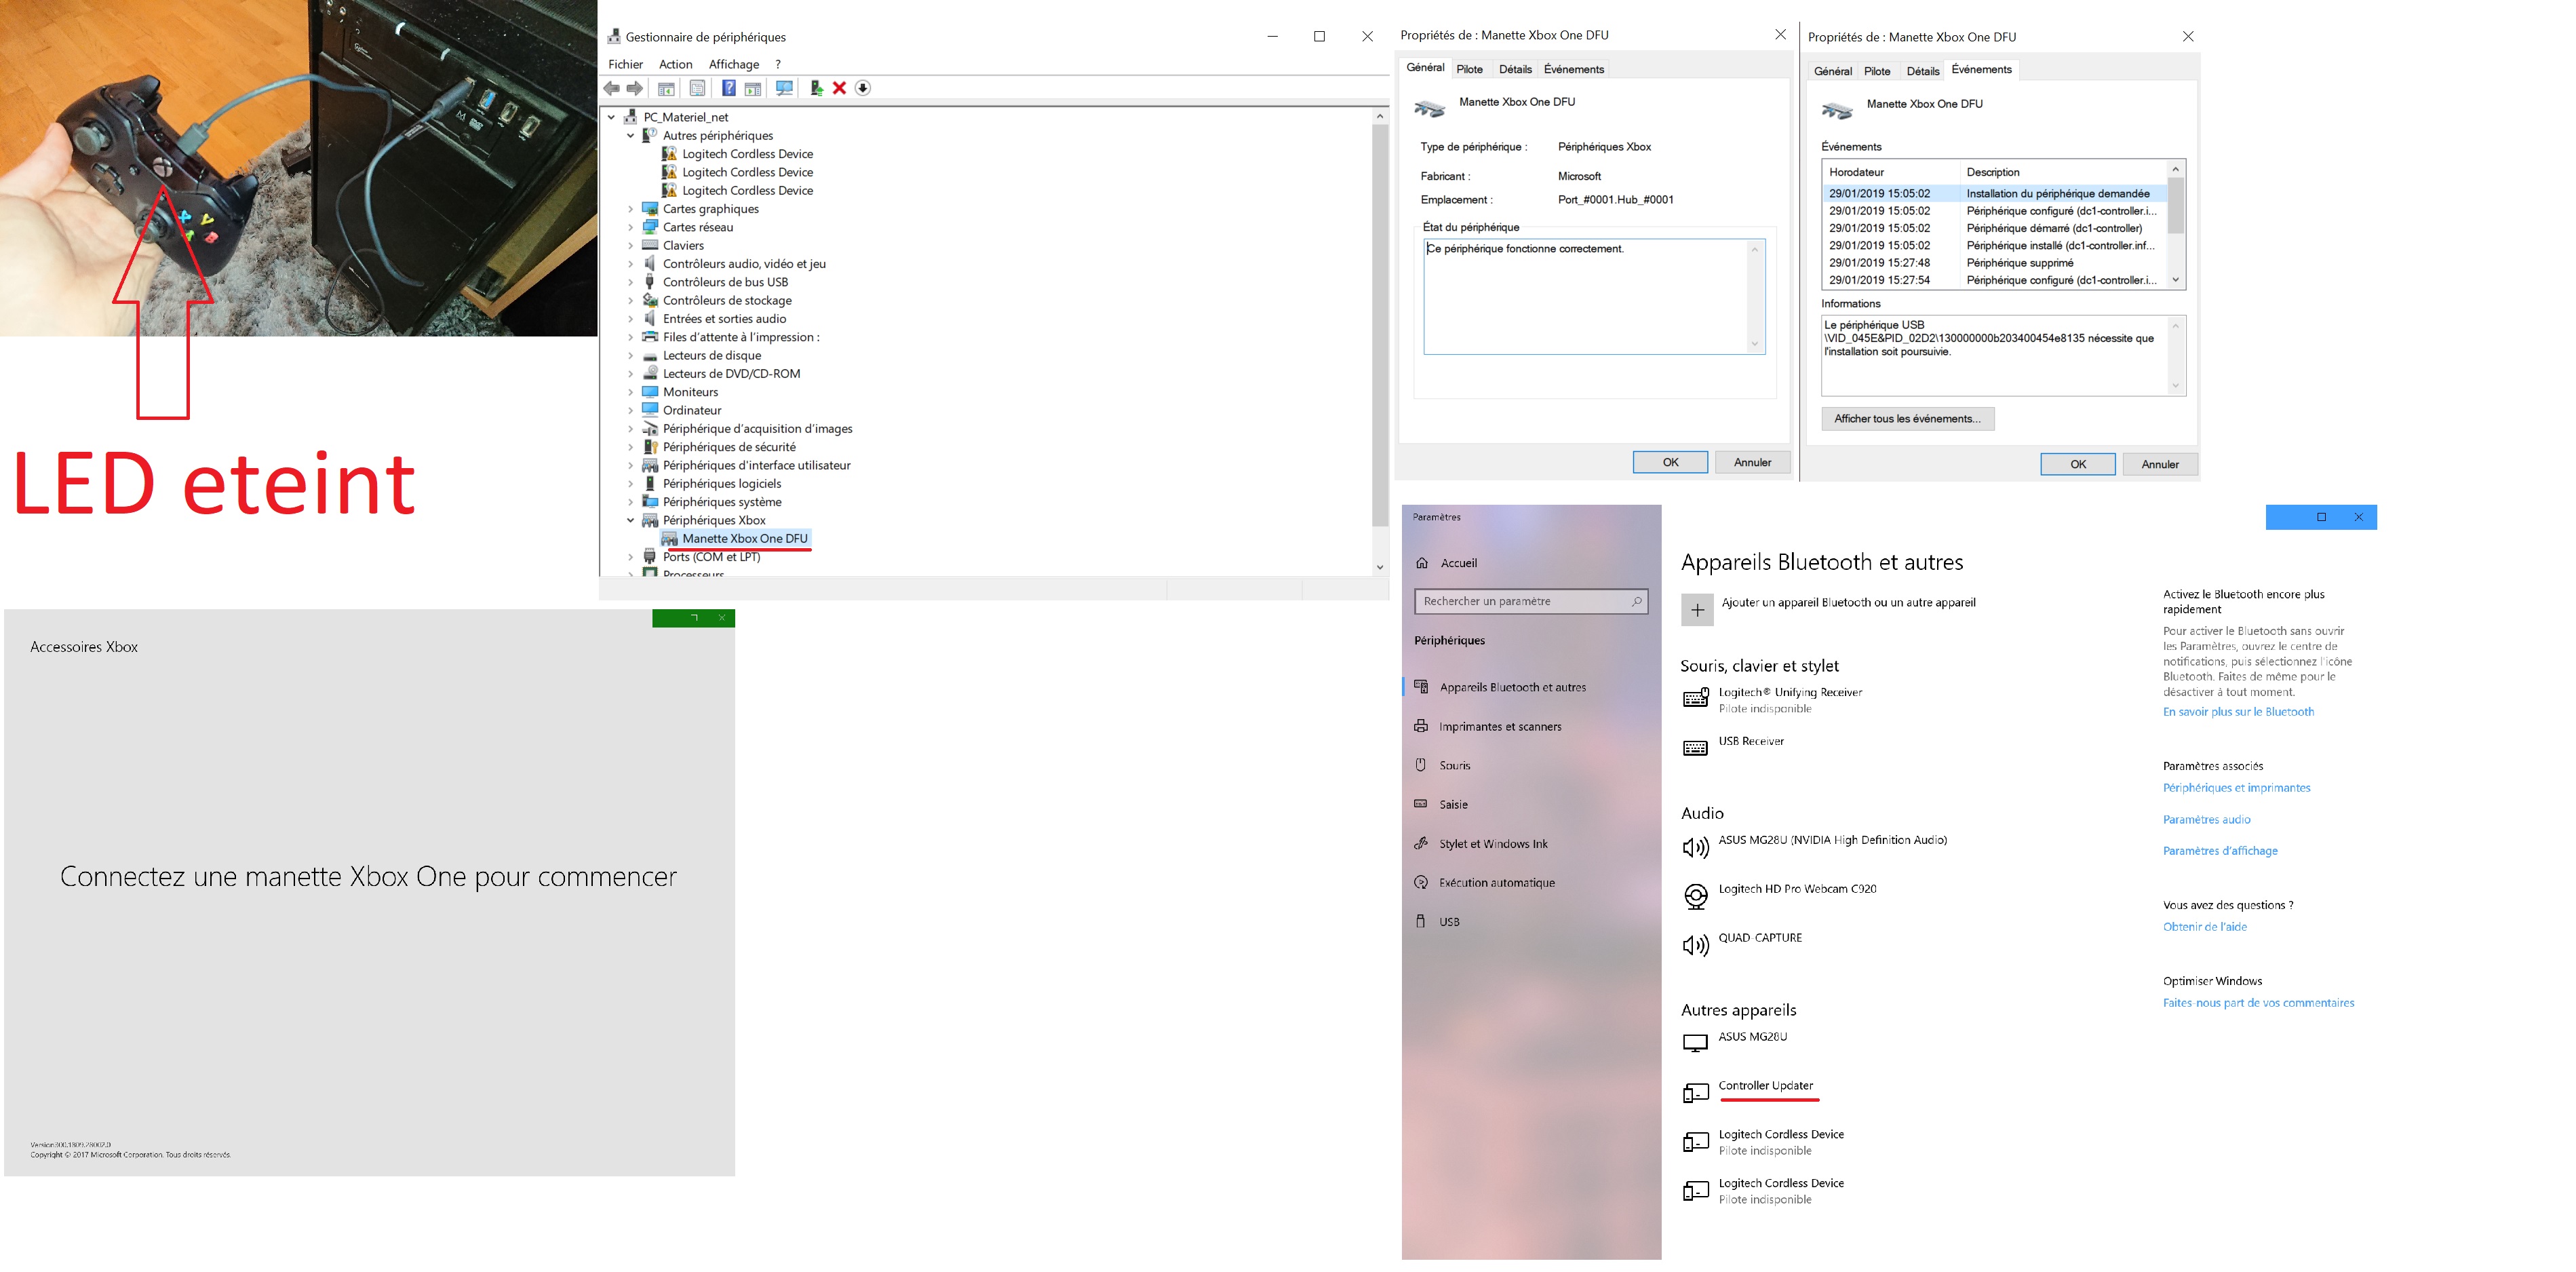
Task: Click the Logitech Unifying Receiver keyboard icon
Action: pos(1696,698)
